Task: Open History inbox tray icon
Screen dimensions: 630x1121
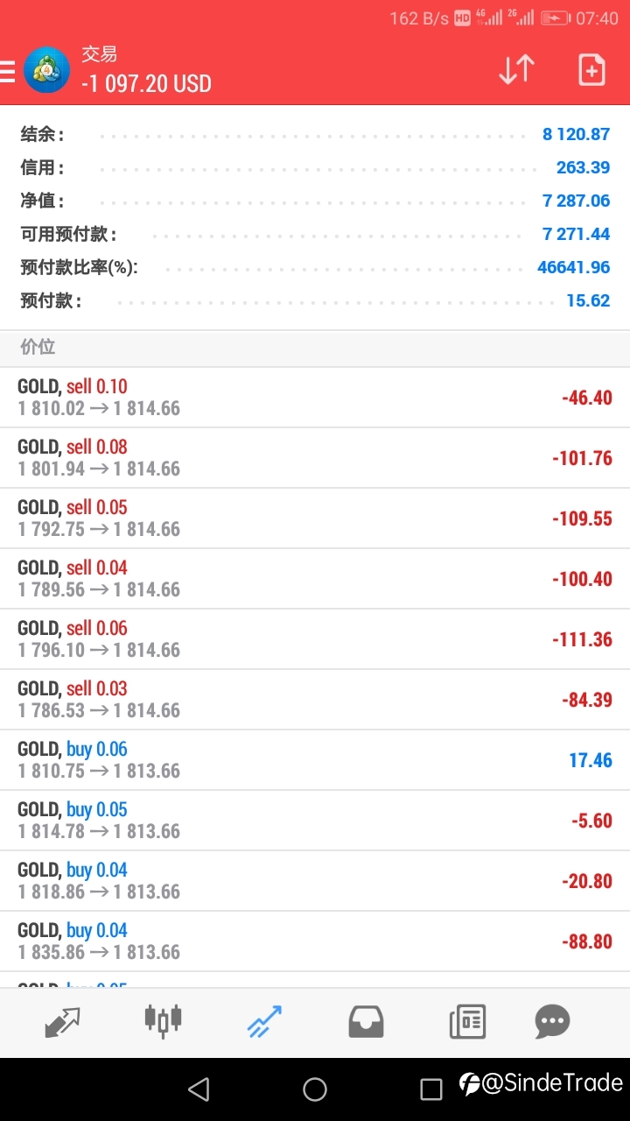Action: pos(366,1021)
